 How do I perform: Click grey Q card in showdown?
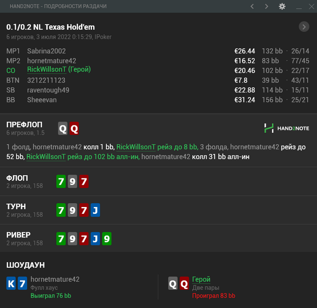tap(173, 284)
